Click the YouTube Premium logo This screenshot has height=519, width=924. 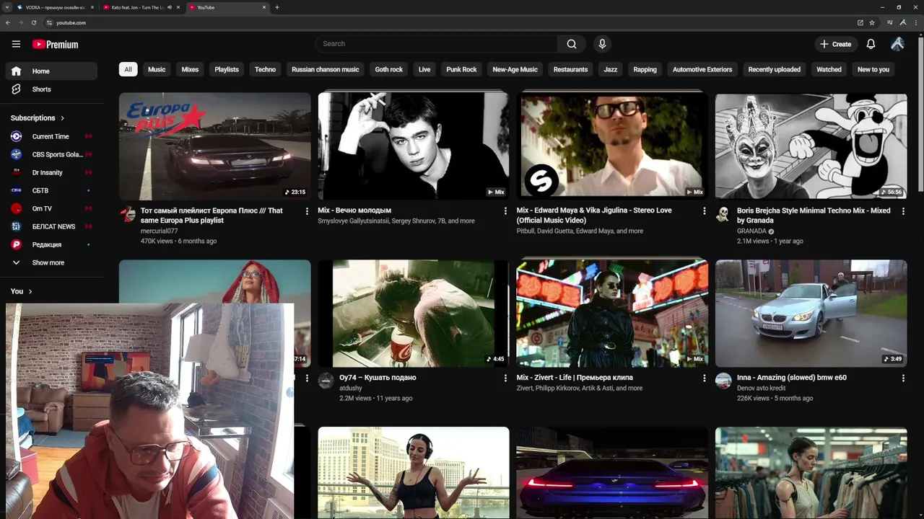click(x=55, y=44)
